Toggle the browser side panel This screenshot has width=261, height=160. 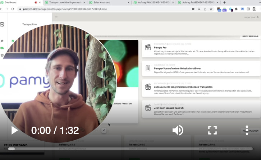point(248,9)
